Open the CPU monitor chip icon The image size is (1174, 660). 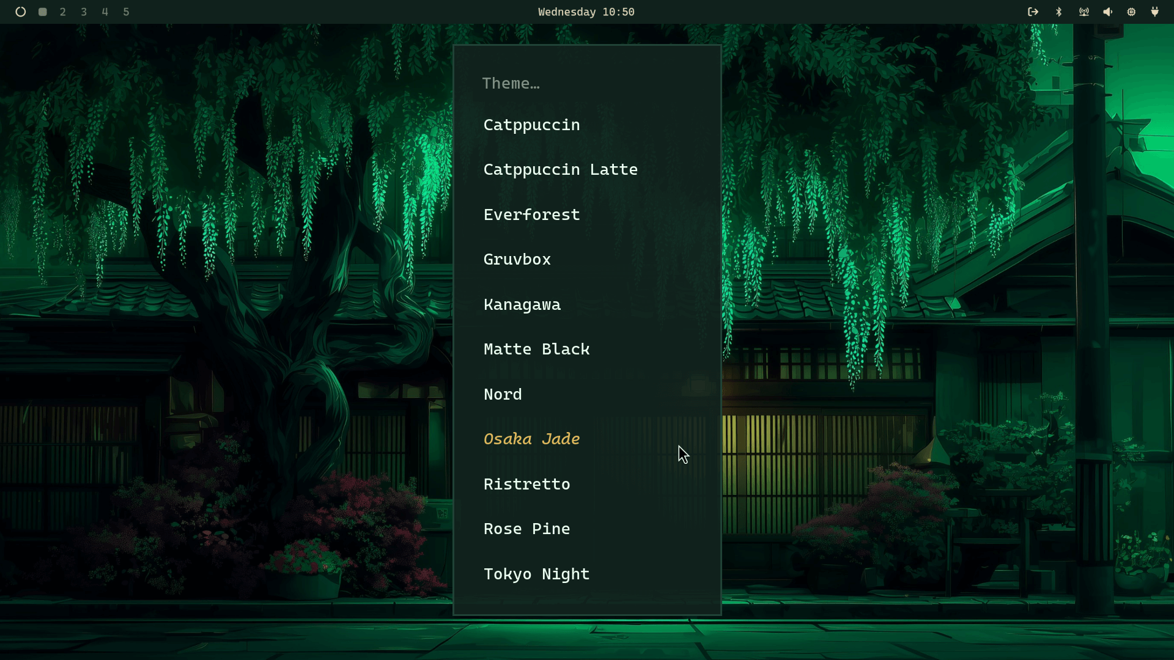[1131, 12]
